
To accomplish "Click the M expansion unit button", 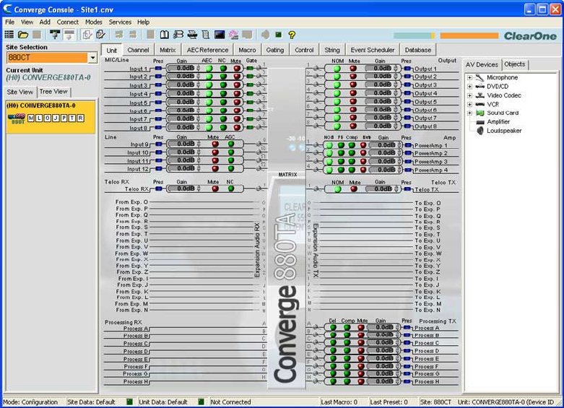I will 31,118.
